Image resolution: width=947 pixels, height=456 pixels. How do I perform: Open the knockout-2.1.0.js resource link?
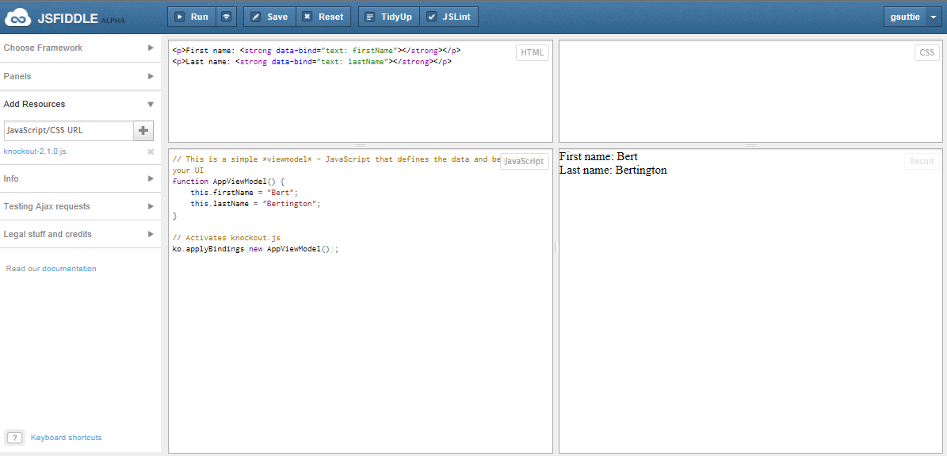click(35, 151)
